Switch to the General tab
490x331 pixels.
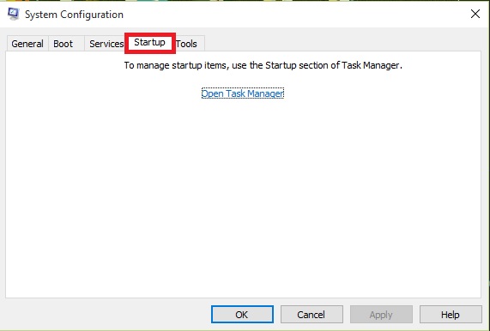[x=27, y=44]
